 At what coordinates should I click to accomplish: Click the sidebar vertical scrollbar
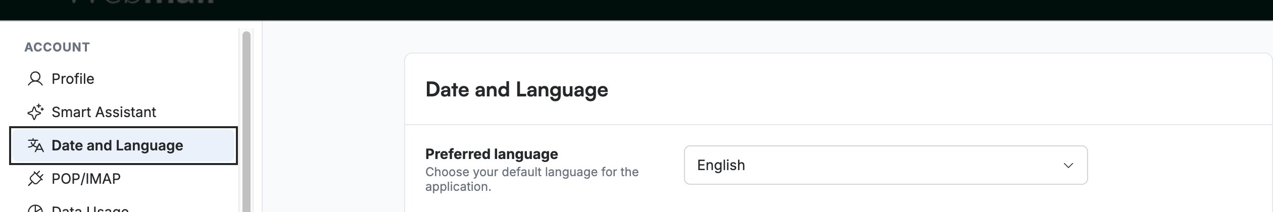(x=247, y=121)
